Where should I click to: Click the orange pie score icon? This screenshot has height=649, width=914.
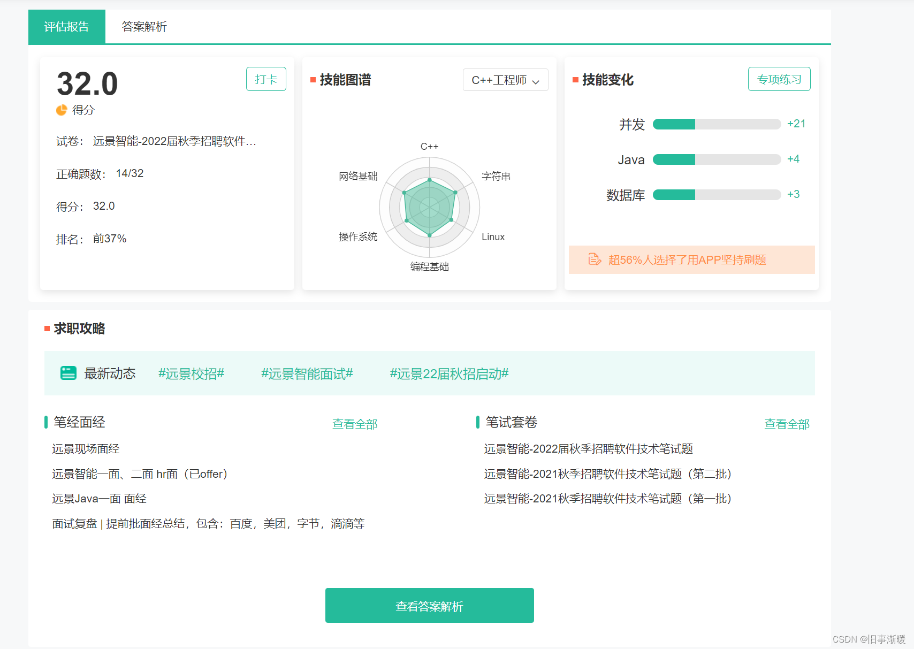62,110
